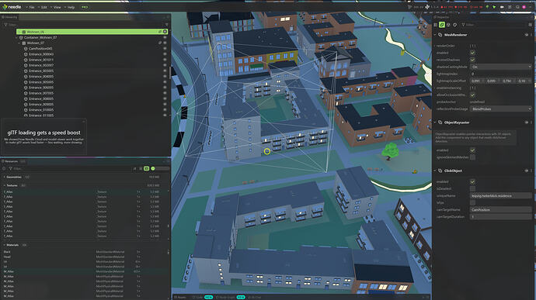The height and width of the screenshot is (300, 536).
Task: Expand the Geometries section
Action: click(4, 178)
